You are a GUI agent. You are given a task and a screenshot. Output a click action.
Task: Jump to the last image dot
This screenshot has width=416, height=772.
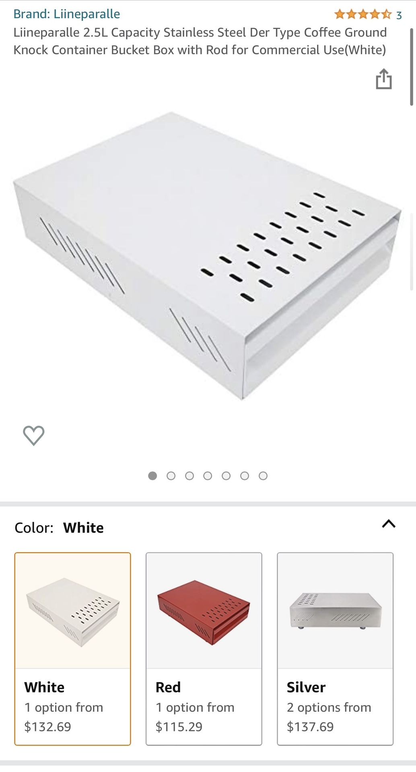click(263, 476)
